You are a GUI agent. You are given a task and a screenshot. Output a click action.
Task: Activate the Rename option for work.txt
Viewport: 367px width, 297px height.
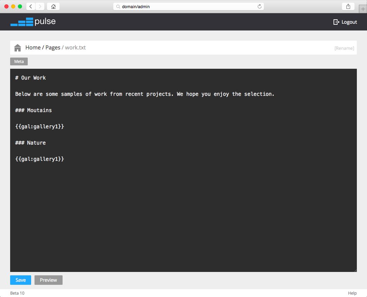point(344,48)
